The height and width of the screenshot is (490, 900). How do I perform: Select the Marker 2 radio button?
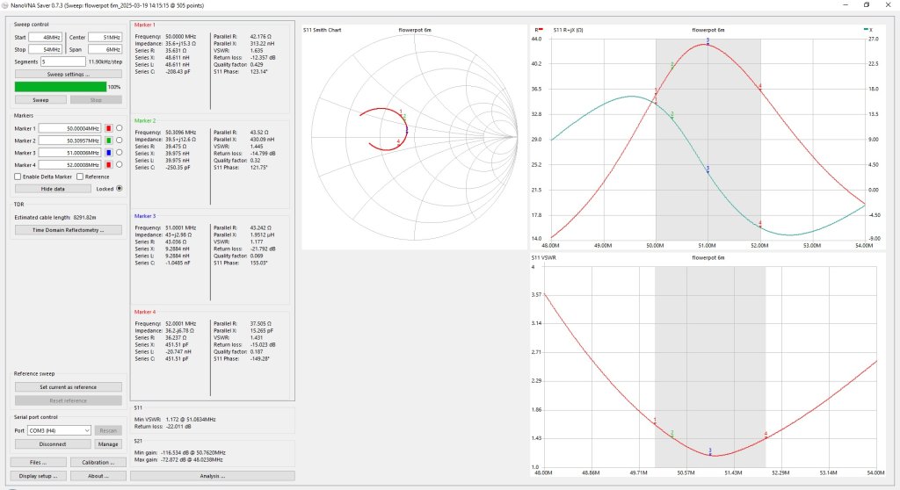pyautogui.click(x=120, y=140)
